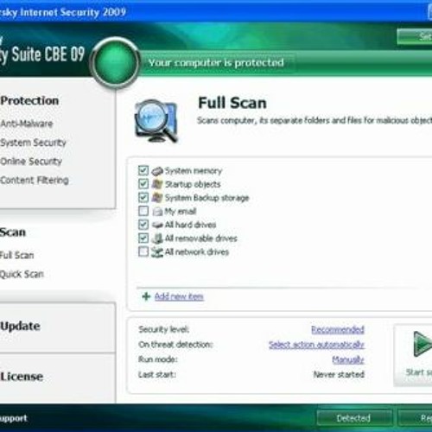The width and height of the screenshot is (432, 432).
Task: Check the All network drives checkbox
Action: point(143,251)
